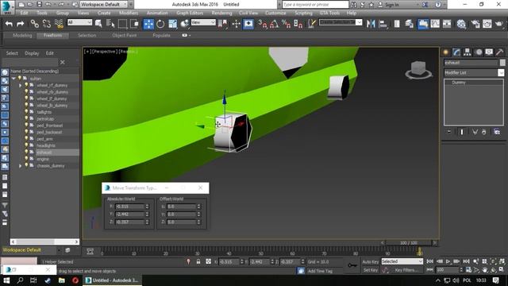
Task: Toggle Spinner Snap in toolbar
Action: [x=298, y=24]
